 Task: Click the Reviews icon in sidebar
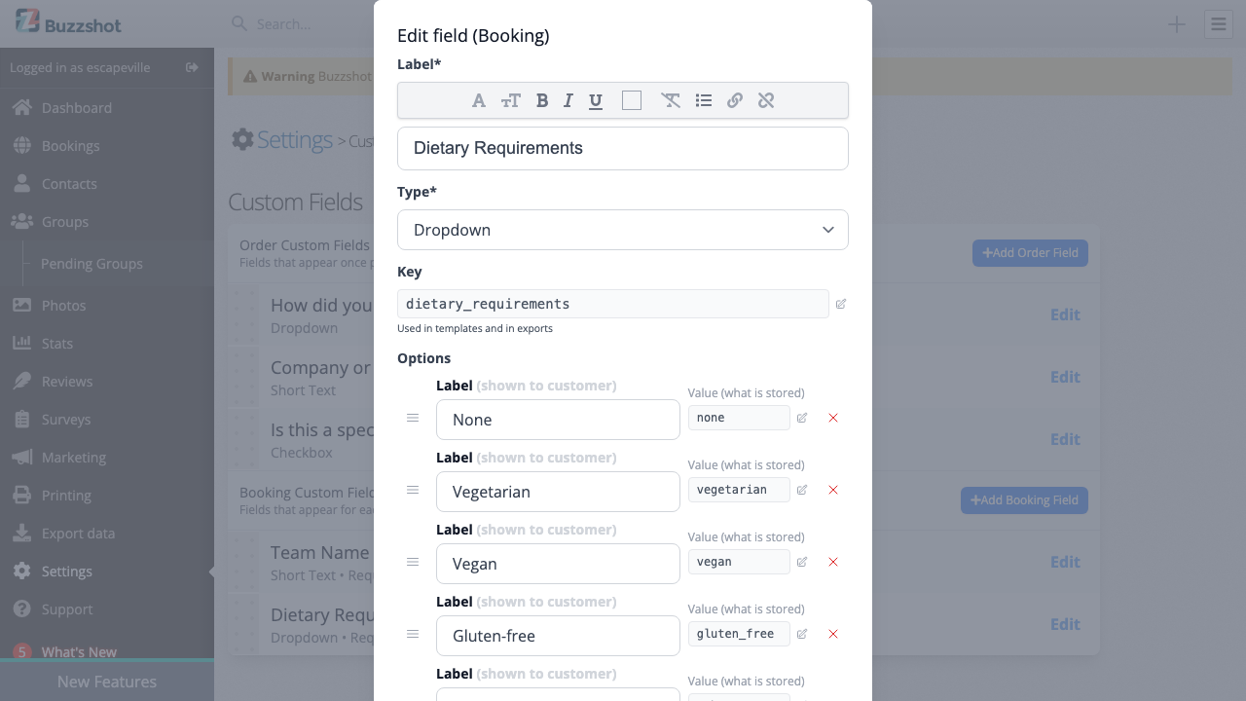pos(22,382)
